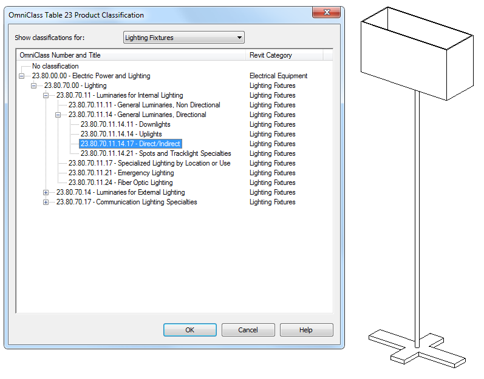Close the OmniClass classification dialog
The image size is (484, 379).
pos(327,12)
